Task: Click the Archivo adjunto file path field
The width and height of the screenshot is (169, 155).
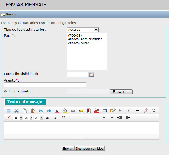Action: click(x=88, y=92)
